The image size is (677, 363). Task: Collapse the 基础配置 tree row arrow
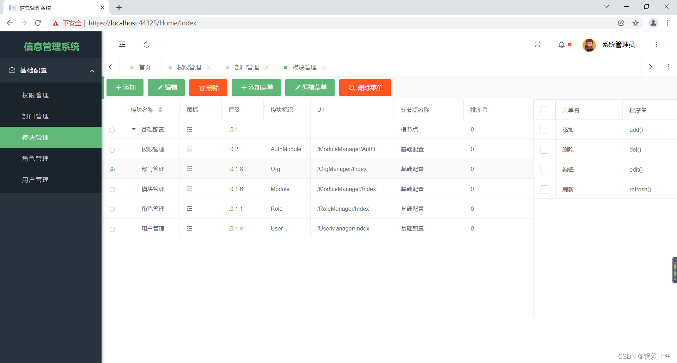(134, 129)
